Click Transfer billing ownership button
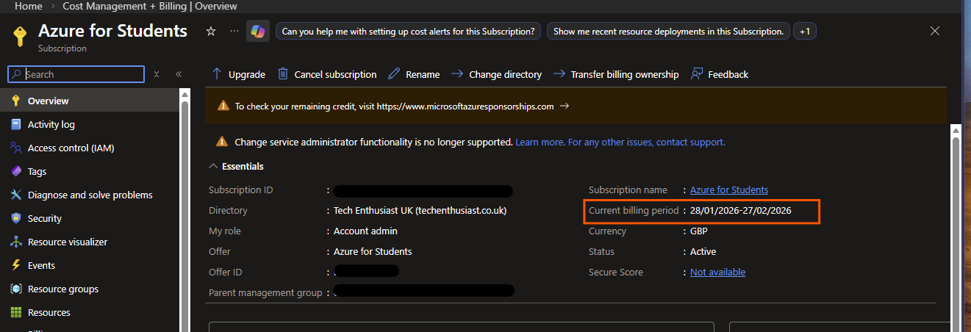971x332 pixels. pyautogui.click(x=624, y=74)
